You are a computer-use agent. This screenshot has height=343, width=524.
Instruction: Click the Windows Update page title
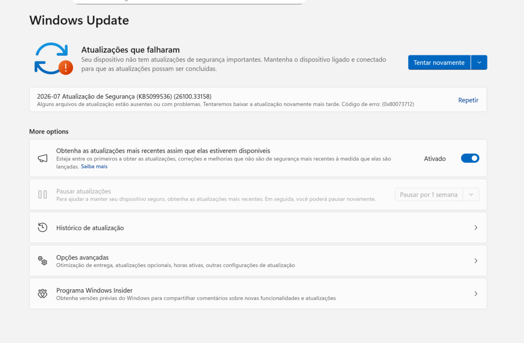[x=79, y=21]
